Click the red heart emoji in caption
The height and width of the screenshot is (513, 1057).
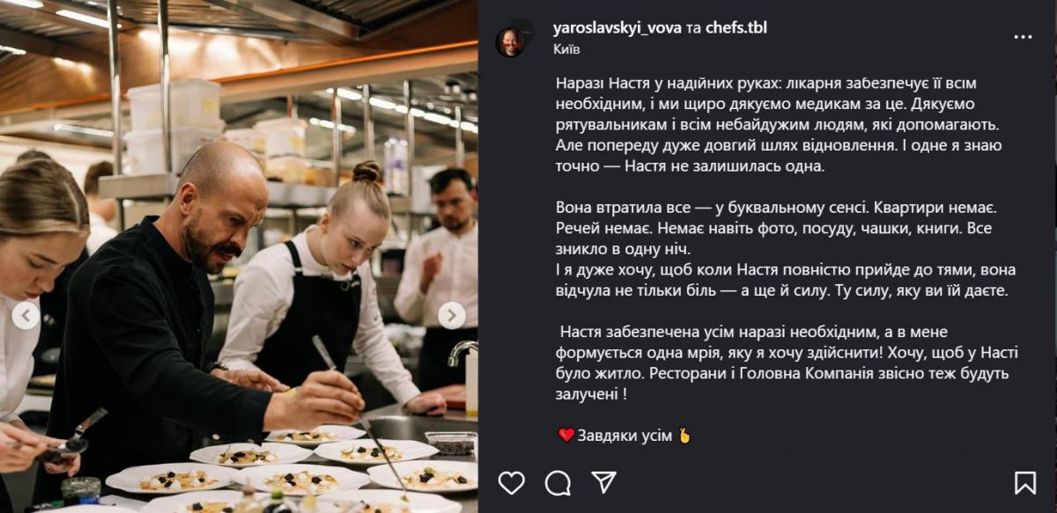click(x=566, y=436)
